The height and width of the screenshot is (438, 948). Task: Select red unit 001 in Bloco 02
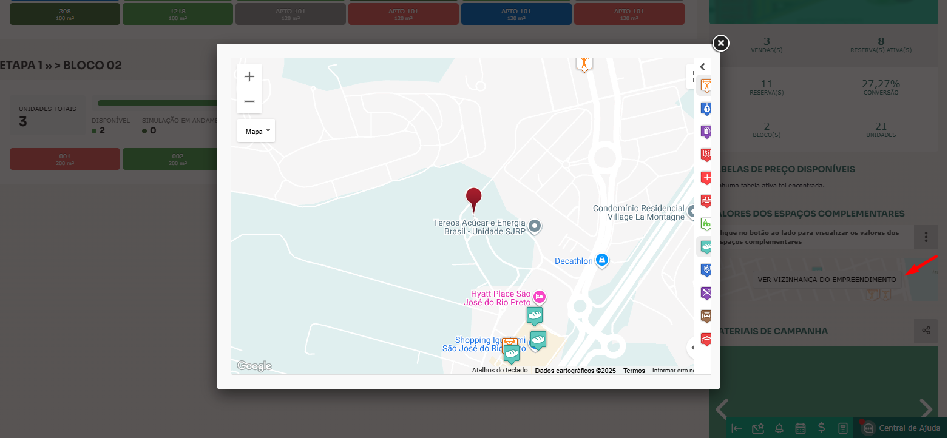65,159
